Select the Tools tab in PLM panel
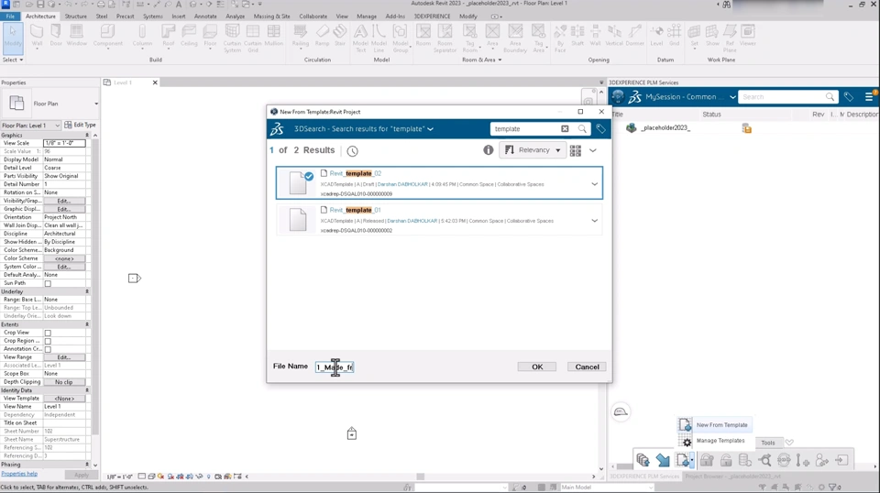The width and height of the screenshot is (880, 493). (768, 443)
